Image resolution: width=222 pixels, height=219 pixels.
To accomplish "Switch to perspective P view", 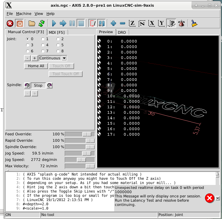I will pyautogui.click(x=171, y=23).
